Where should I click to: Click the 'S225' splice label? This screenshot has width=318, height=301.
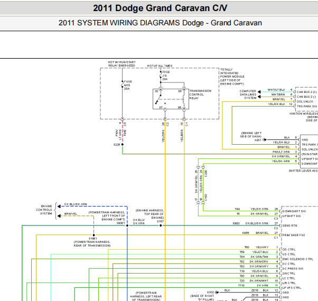coord(117,145)
